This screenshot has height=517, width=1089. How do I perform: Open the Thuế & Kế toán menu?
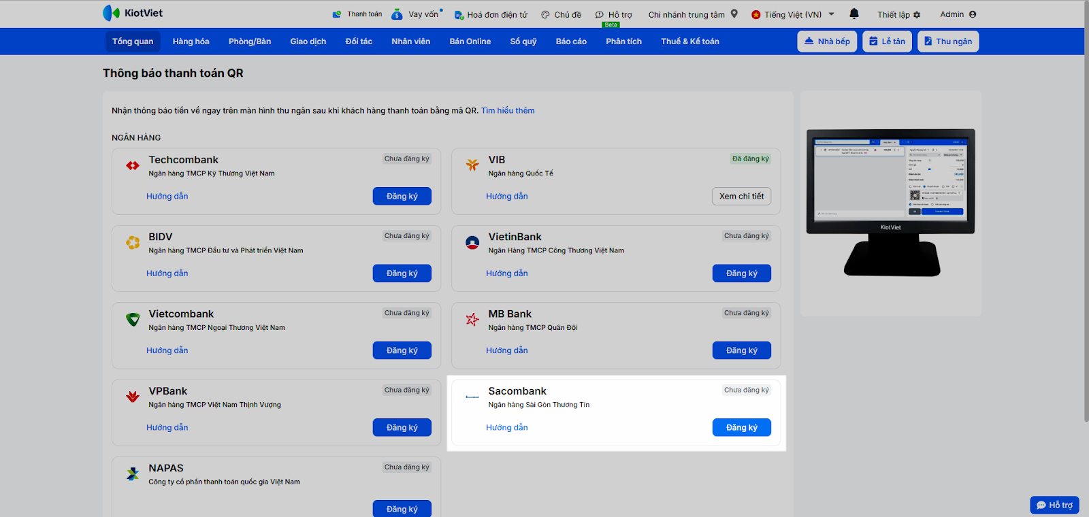click(690, 41)
